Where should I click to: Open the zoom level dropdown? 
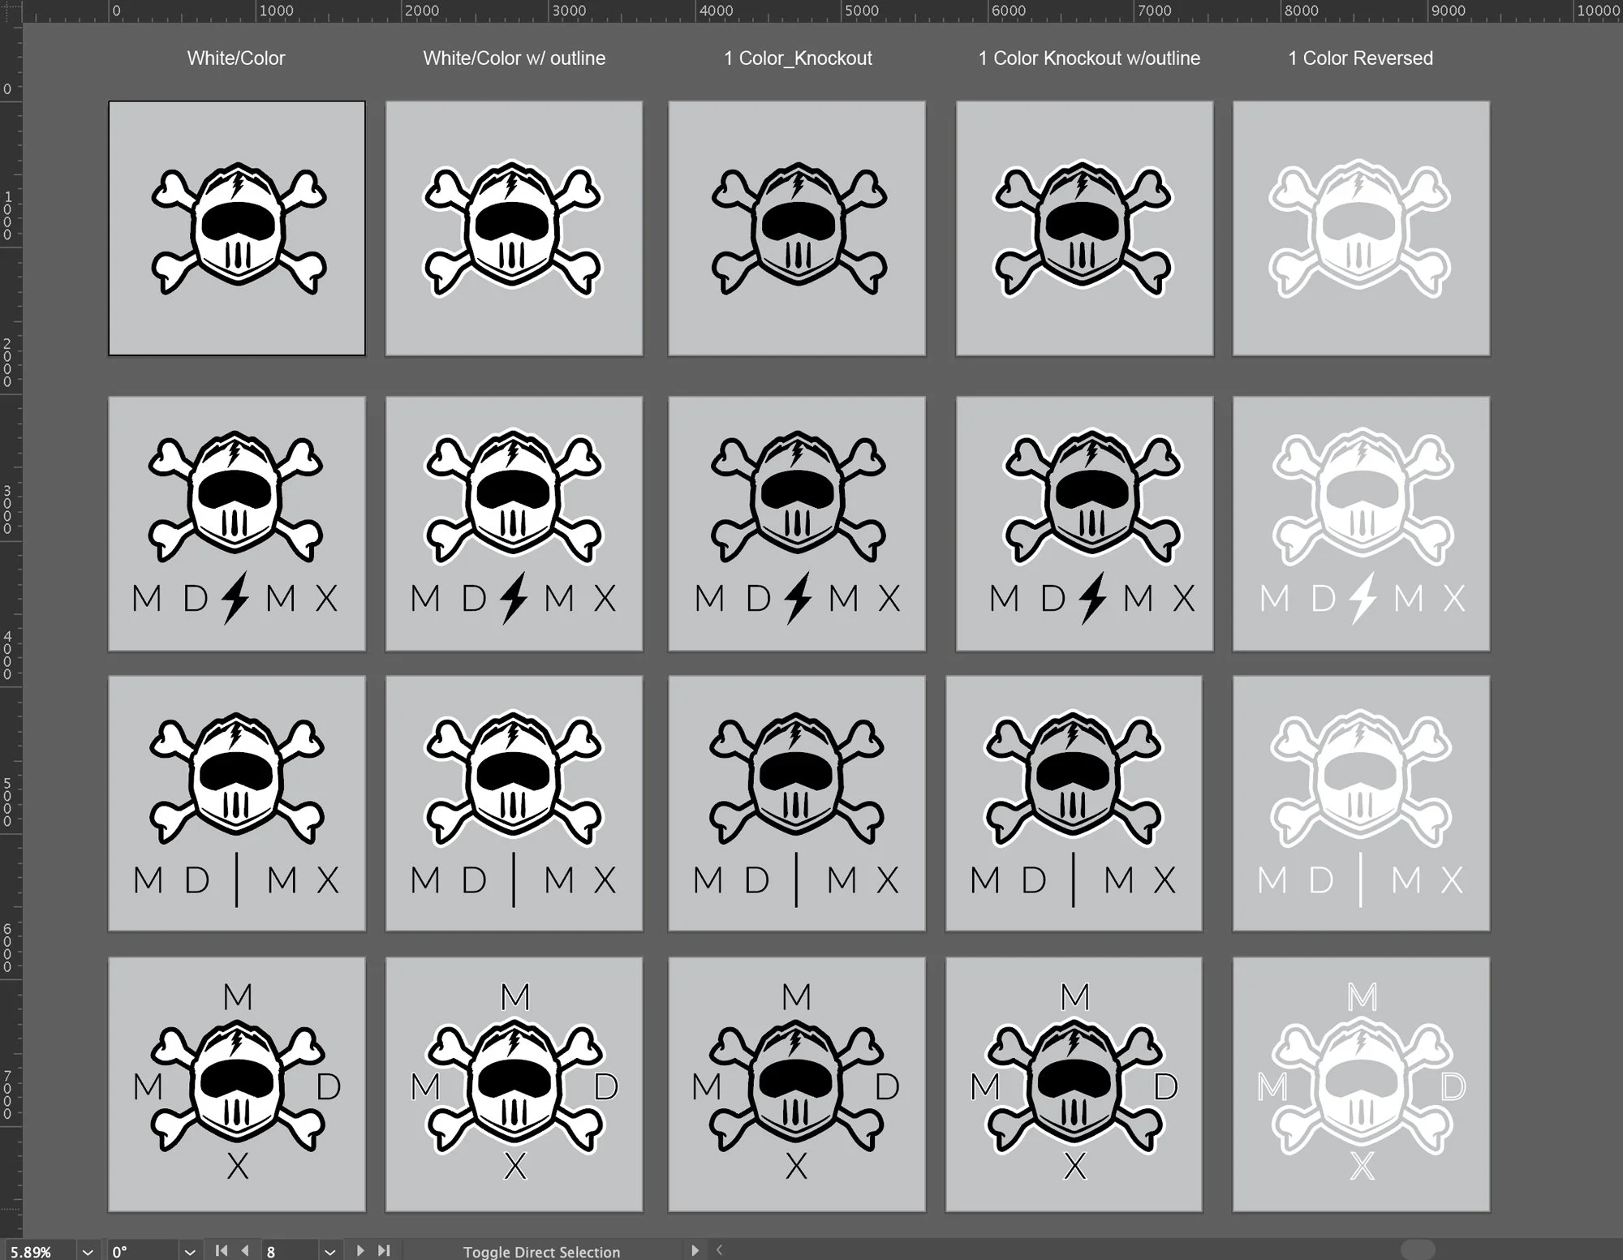[x=88, y=1252]
